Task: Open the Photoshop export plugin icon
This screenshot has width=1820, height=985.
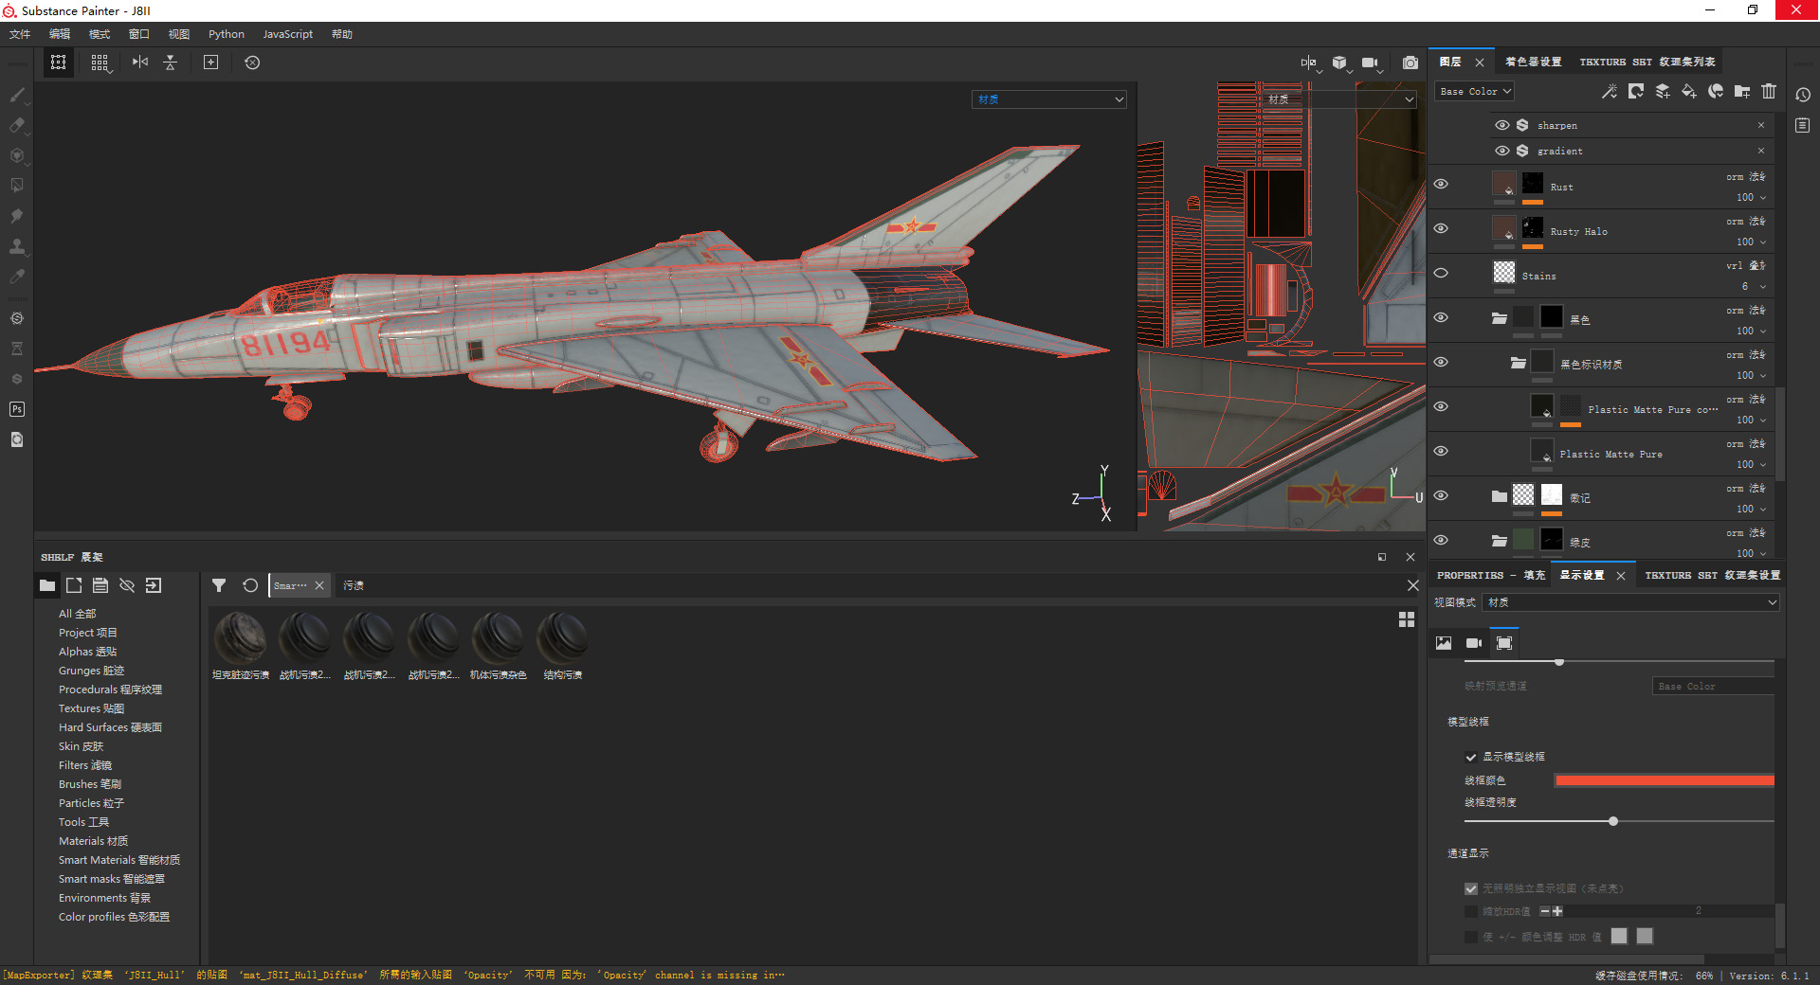Action: [17, 409]
